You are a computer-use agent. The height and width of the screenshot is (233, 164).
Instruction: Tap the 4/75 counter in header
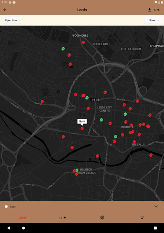pyautogui.click(x=157, y=10)
